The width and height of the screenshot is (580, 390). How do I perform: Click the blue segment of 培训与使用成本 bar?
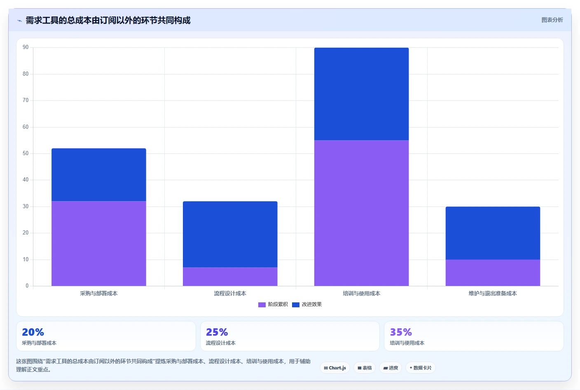pos(361,94)
